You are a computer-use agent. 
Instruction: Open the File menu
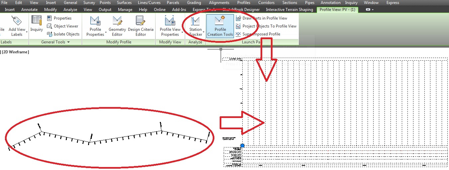click(5, 3)
